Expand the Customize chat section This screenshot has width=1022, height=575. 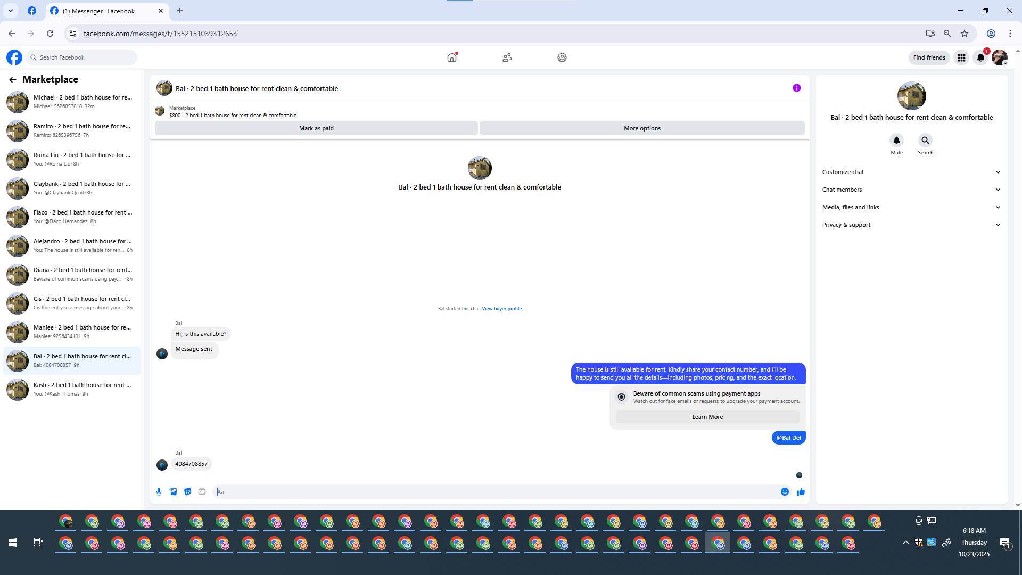point(911,172)
